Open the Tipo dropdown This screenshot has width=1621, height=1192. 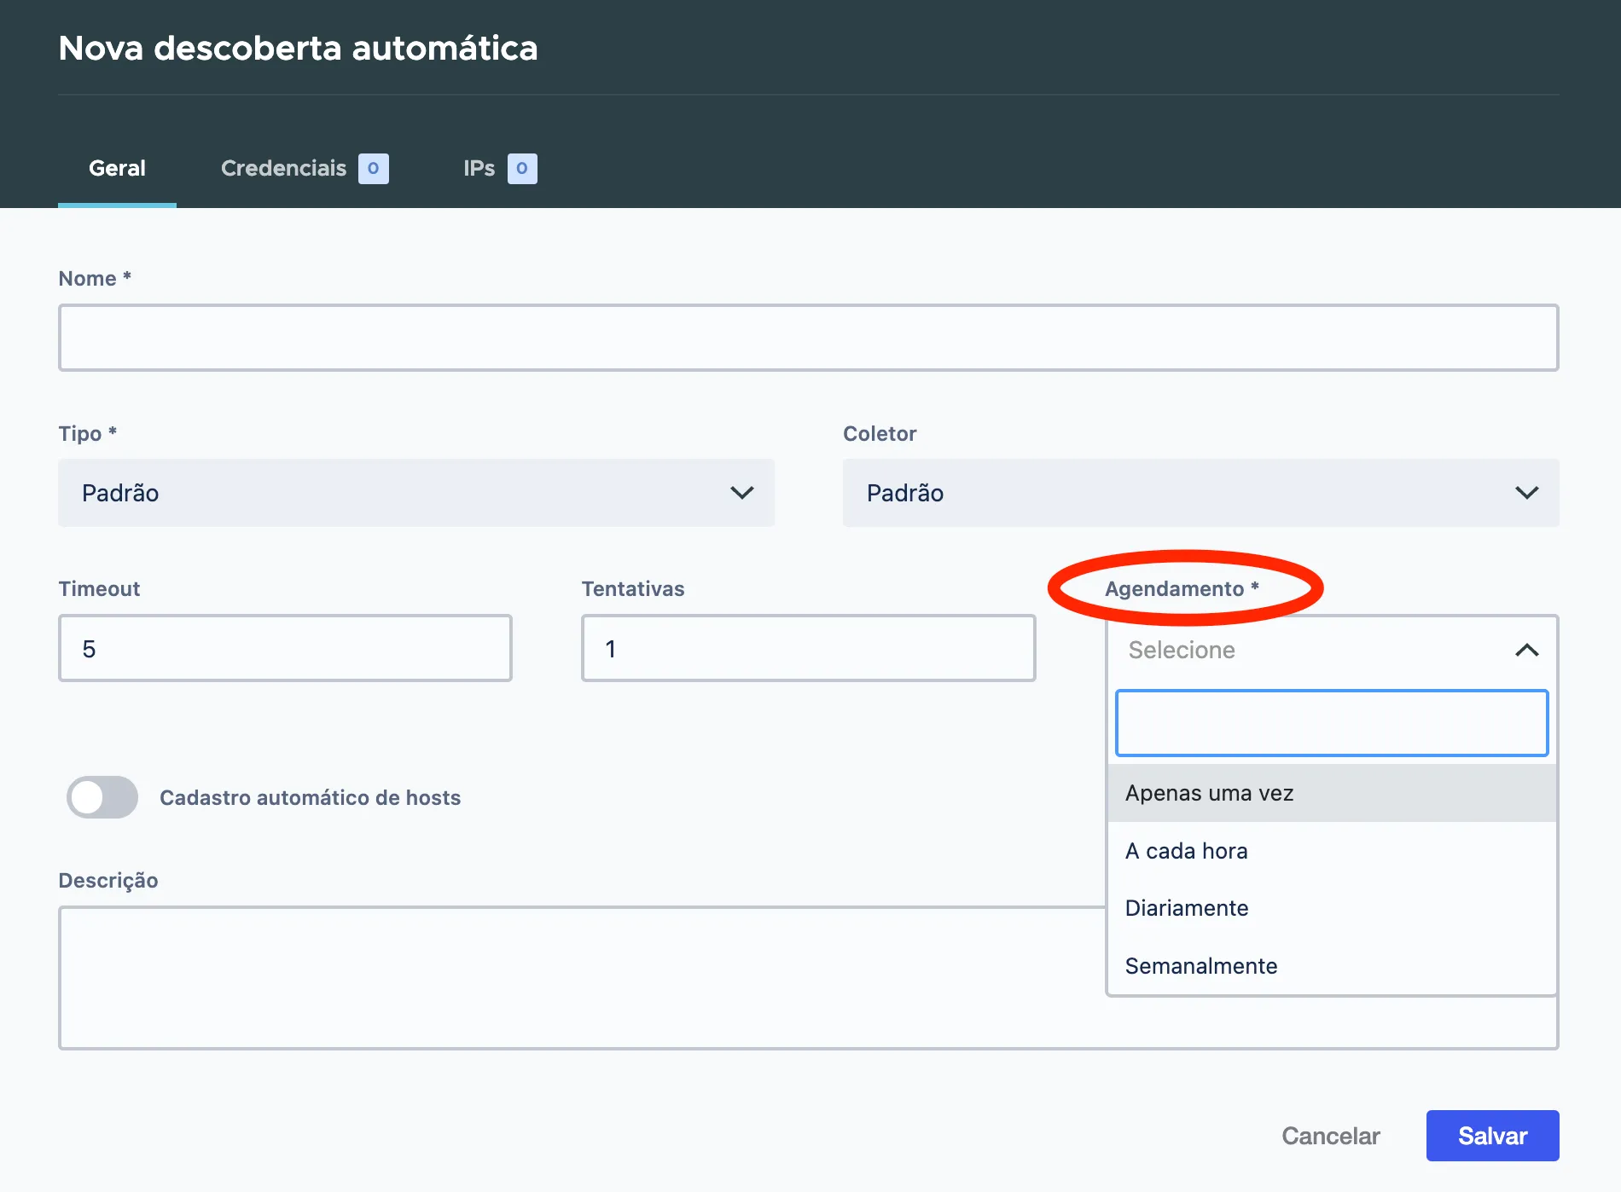click(416, 493)
